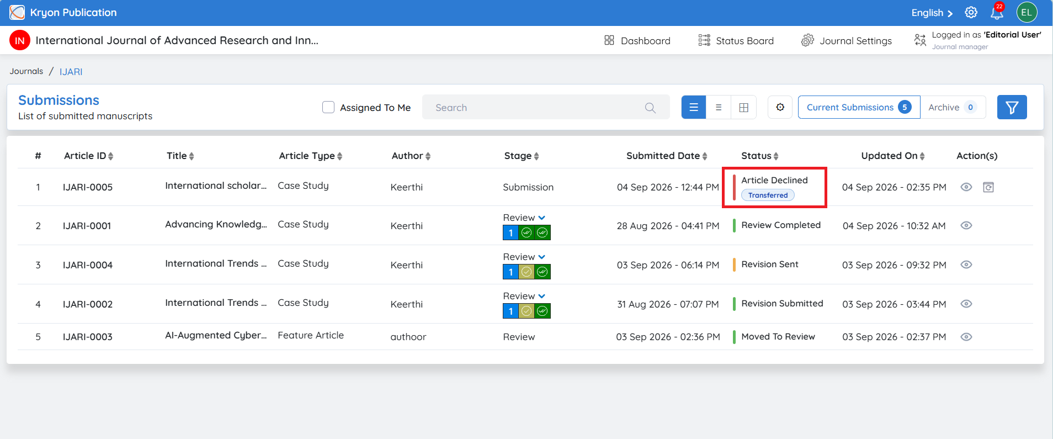1053x439 pixels.
Task: Open the Status Board menu item
Action: click(736, 40)
